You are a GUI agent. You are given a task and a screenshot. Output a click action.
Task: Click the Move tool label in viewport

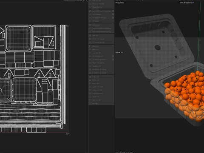(x=118, y=52)
